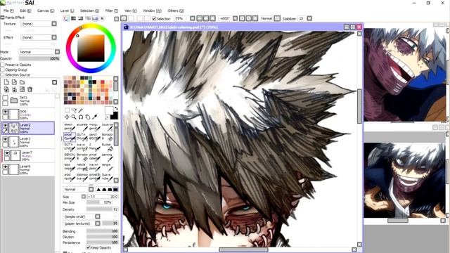Select the rotate view tool
The width and height of the screenshot is (450, 253).
click(81, 117)
